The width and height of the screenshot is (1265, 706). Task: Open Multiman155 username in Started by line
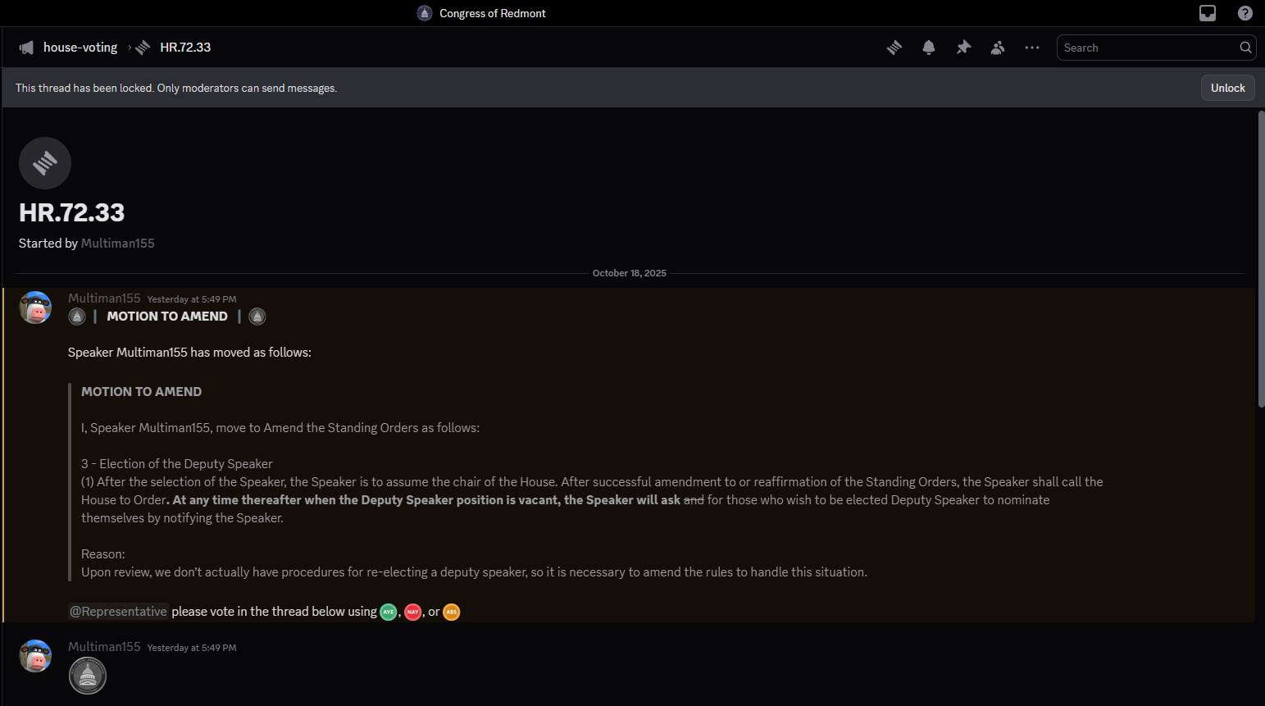pyautogui.click(x=117, y=244)
